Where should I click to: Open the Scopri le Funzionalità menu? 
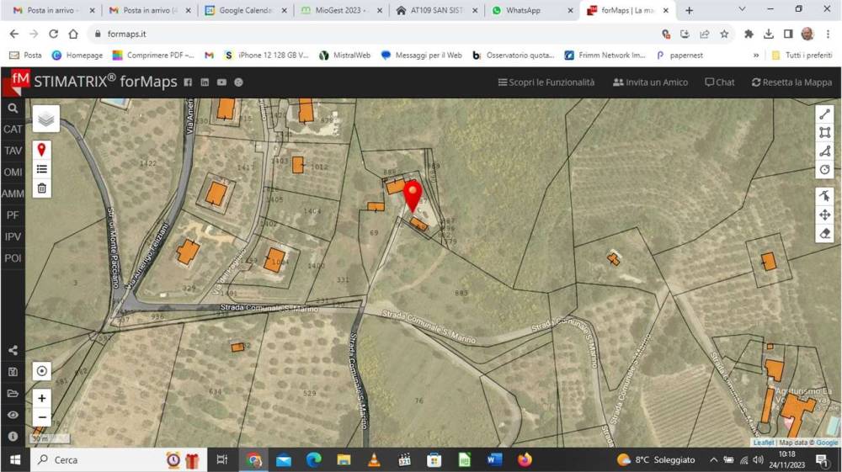click(x=546, y=82)
